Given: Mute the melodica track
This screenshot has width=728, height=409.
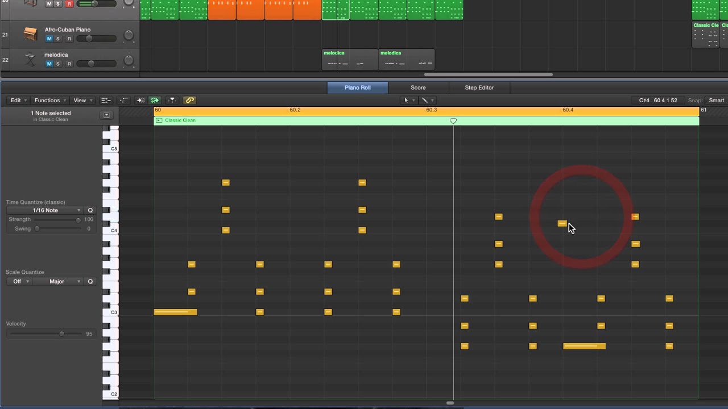Looking at the screenshot, I should (x=49, y=64).
